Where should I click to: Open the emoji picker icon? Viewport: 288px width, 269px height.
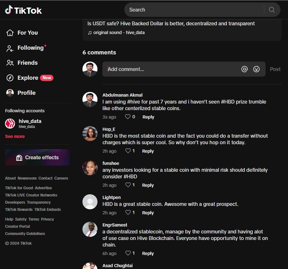tap(256, 69)
